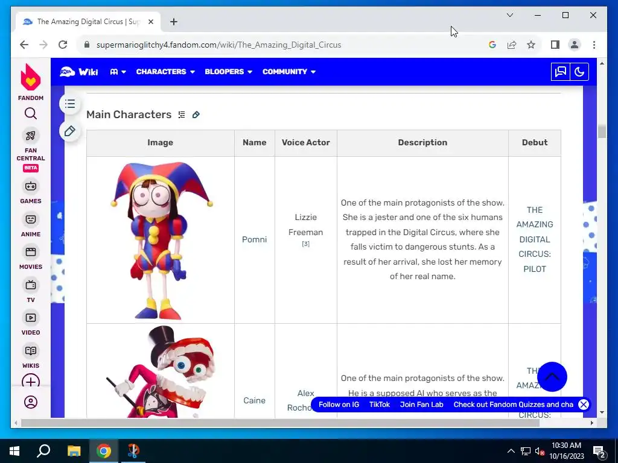
Task: Edit Main Characters section via pencil icon
Action: pyautogui.click(x=196, y=115)
